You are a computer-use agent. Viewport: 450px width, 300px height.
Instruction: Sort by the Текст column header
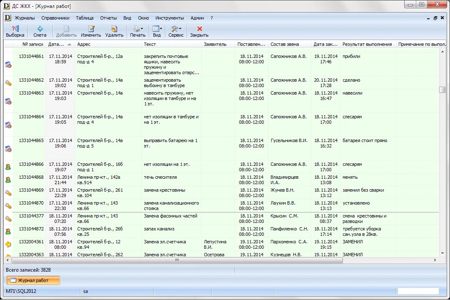[x=171, y=44]
